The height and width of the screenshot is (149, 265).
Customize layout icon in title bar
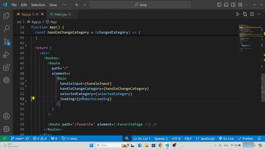click(240, 5)
